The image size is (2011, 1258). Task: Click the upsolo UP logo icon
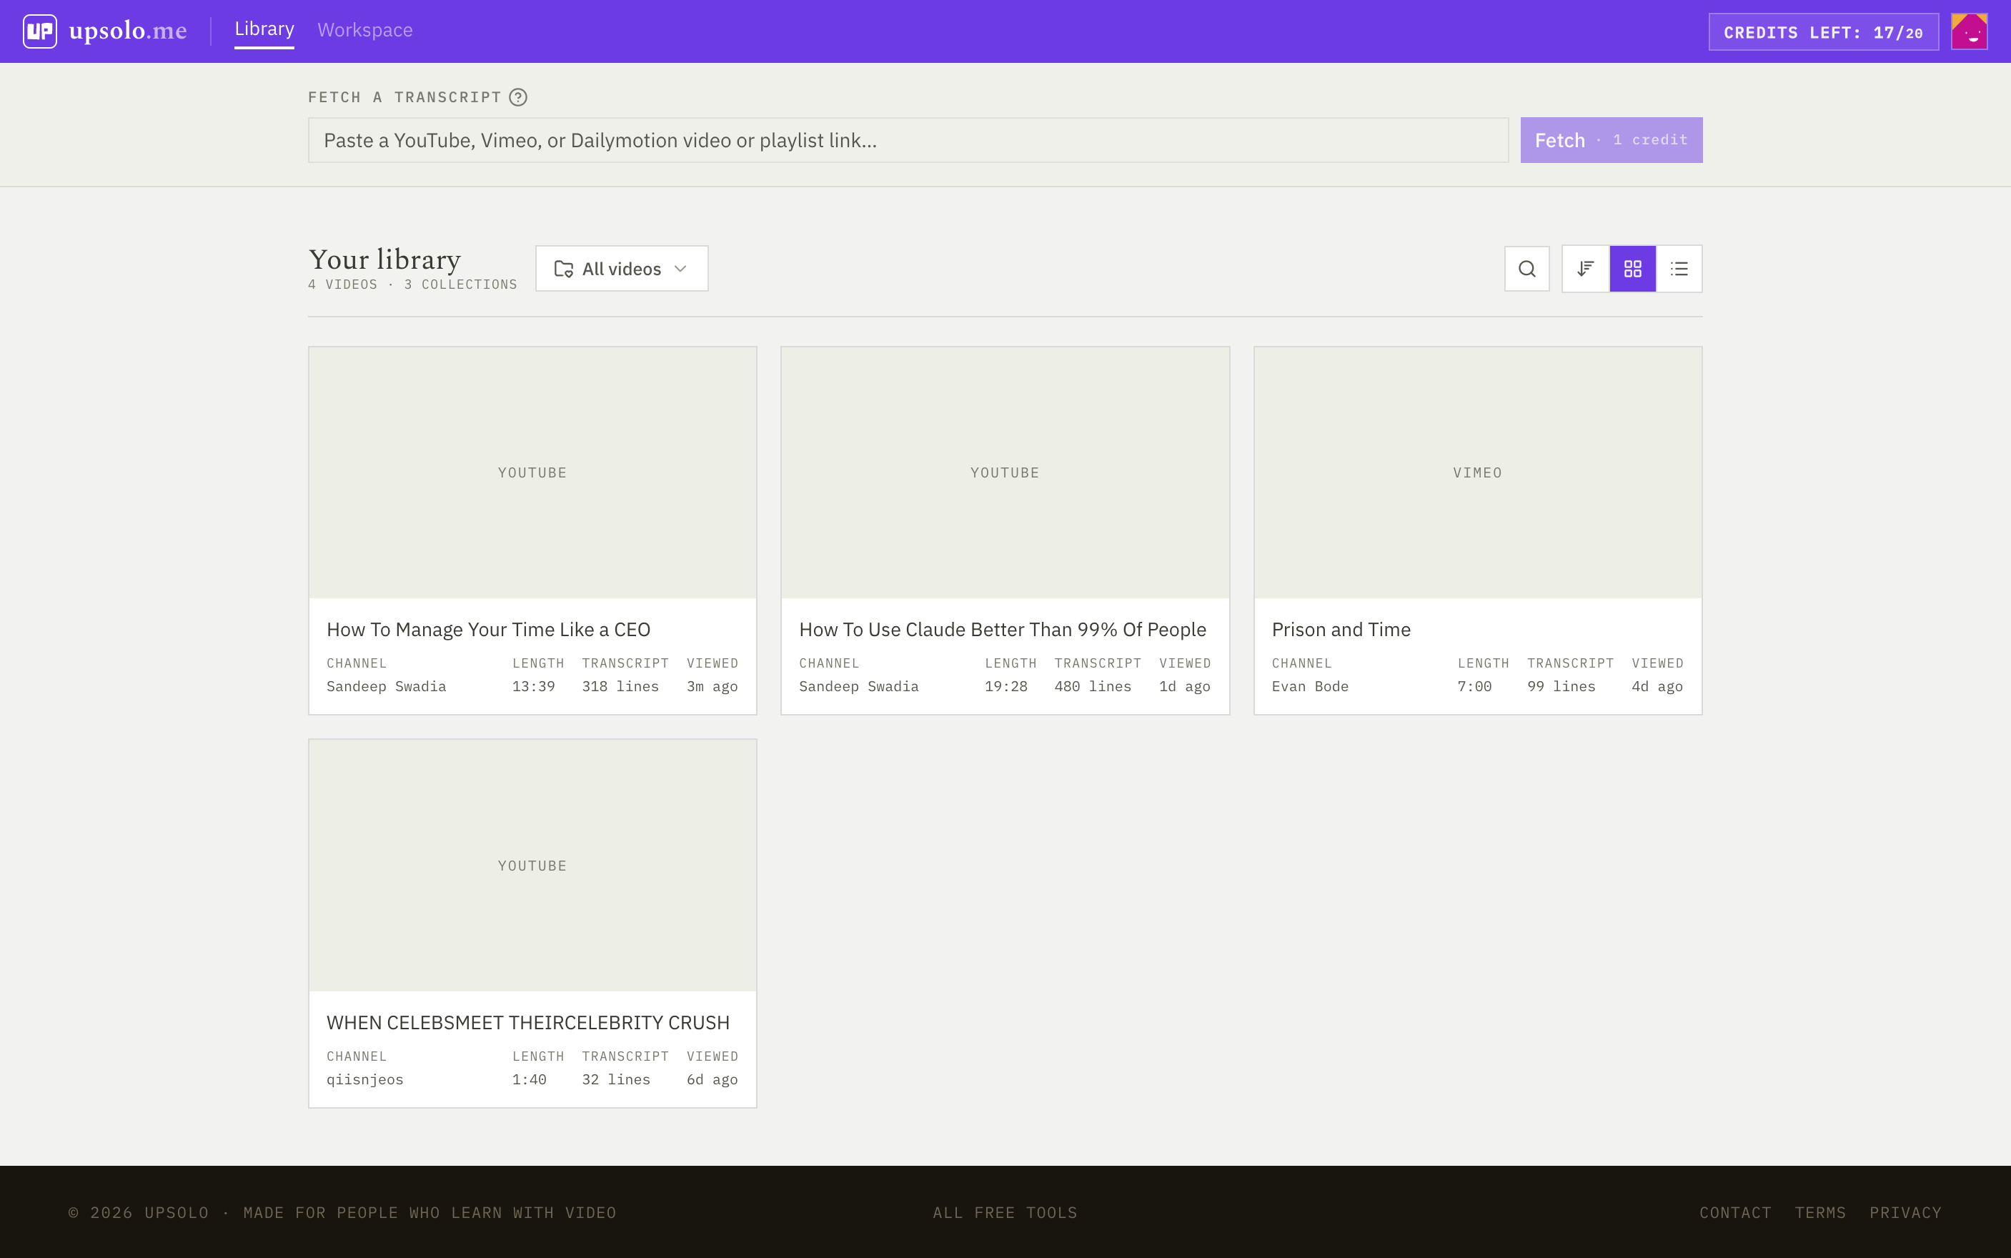(40, 31)
